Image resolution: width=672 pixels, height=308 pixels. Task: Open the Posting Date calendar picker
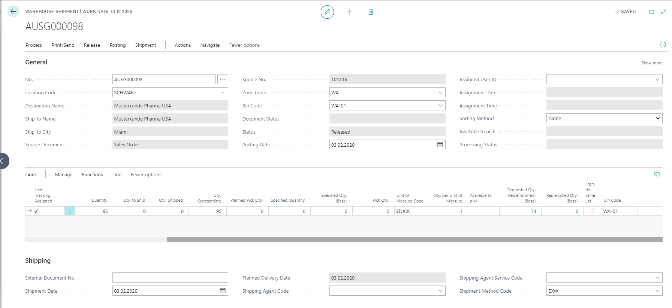coord(440,145)
